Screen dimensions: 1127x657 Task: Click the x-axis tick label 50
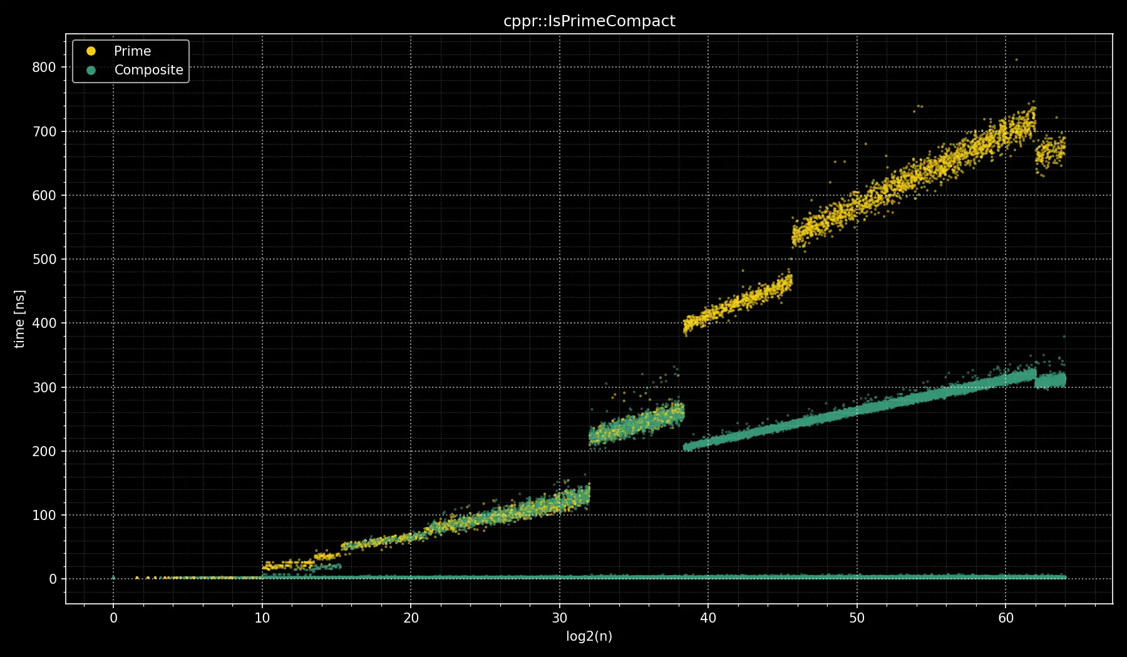(x=857, y=618)
